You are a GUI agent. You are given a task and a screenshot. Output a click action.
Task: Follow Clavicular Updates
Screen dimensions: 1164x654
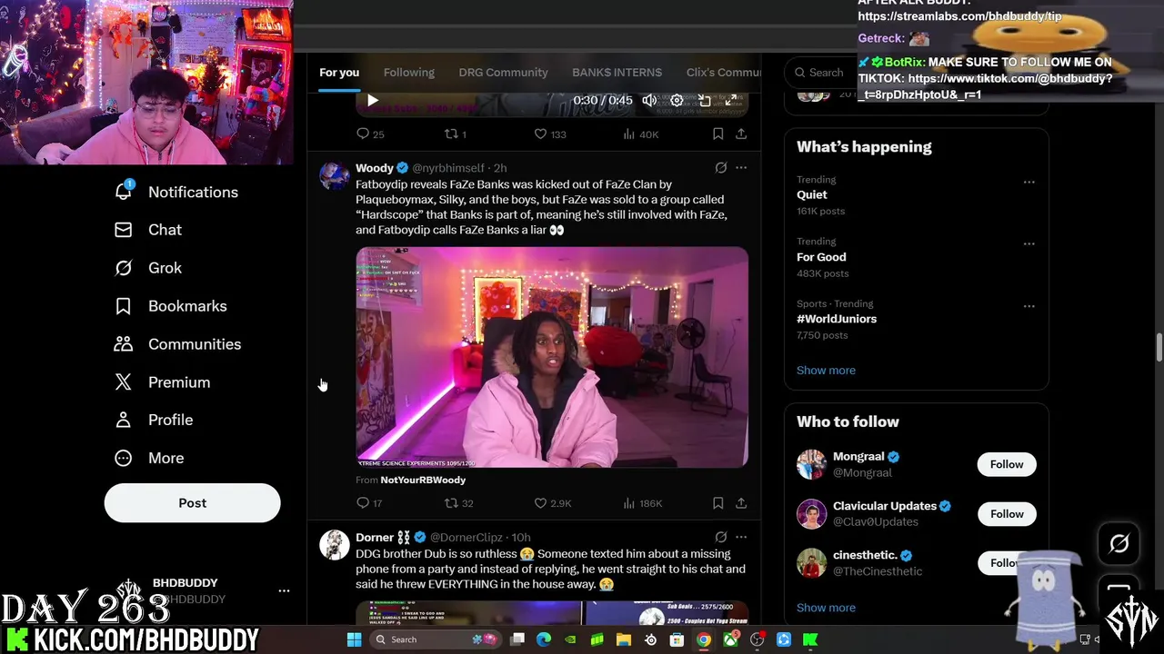(x=1007, y=514)
